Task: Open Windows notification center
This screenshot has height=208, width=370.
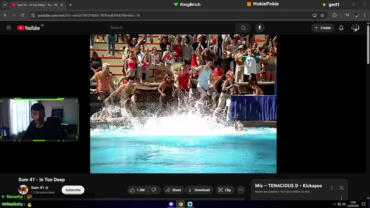Action: 364,204
